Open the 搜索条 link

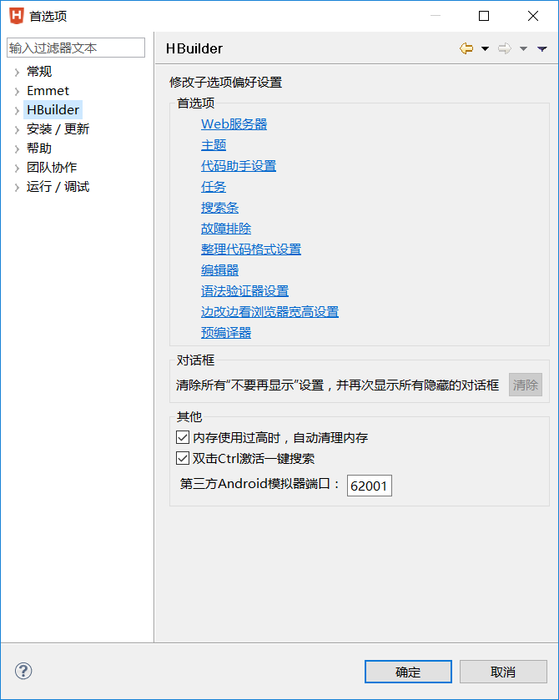tap(219, 208)
